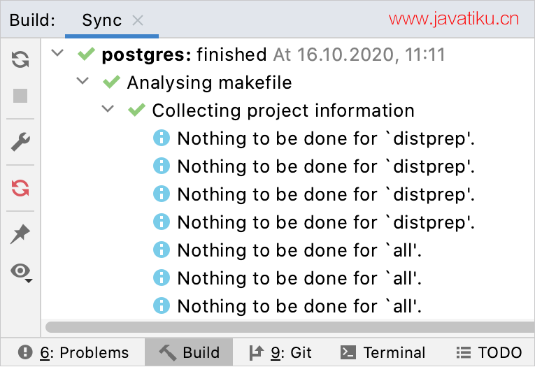535x367 pixels.
Task: Open build settings wrench icon
Action: (20, 141)
